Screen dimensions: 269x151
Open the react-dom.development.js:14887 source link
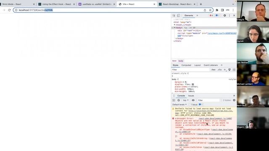coord(215,118)
